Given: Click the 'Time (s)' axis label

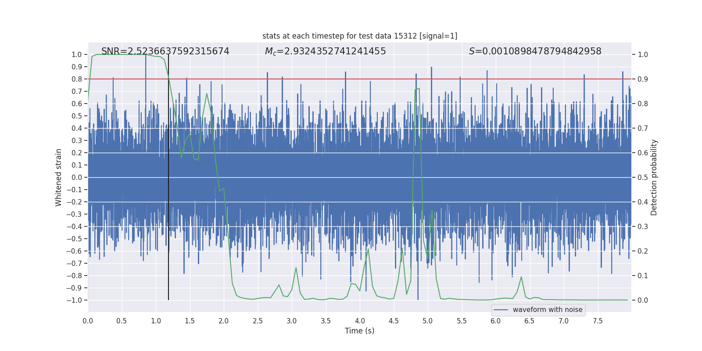Looking at the screenshot, I should 360,331.
